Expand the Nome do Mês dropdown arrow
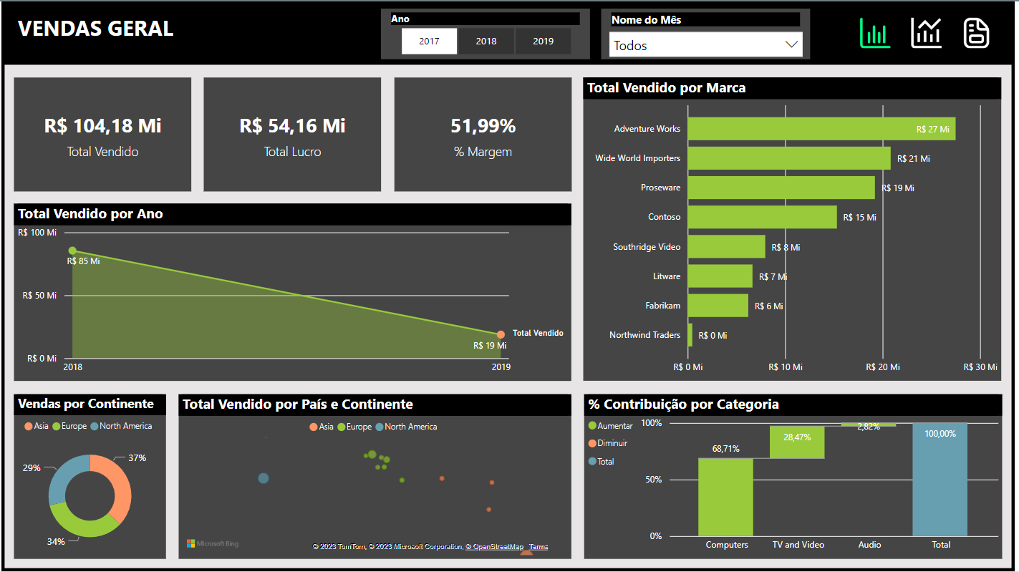The height and width of the screenshot is (572, 1019). (x=791, y=45)
